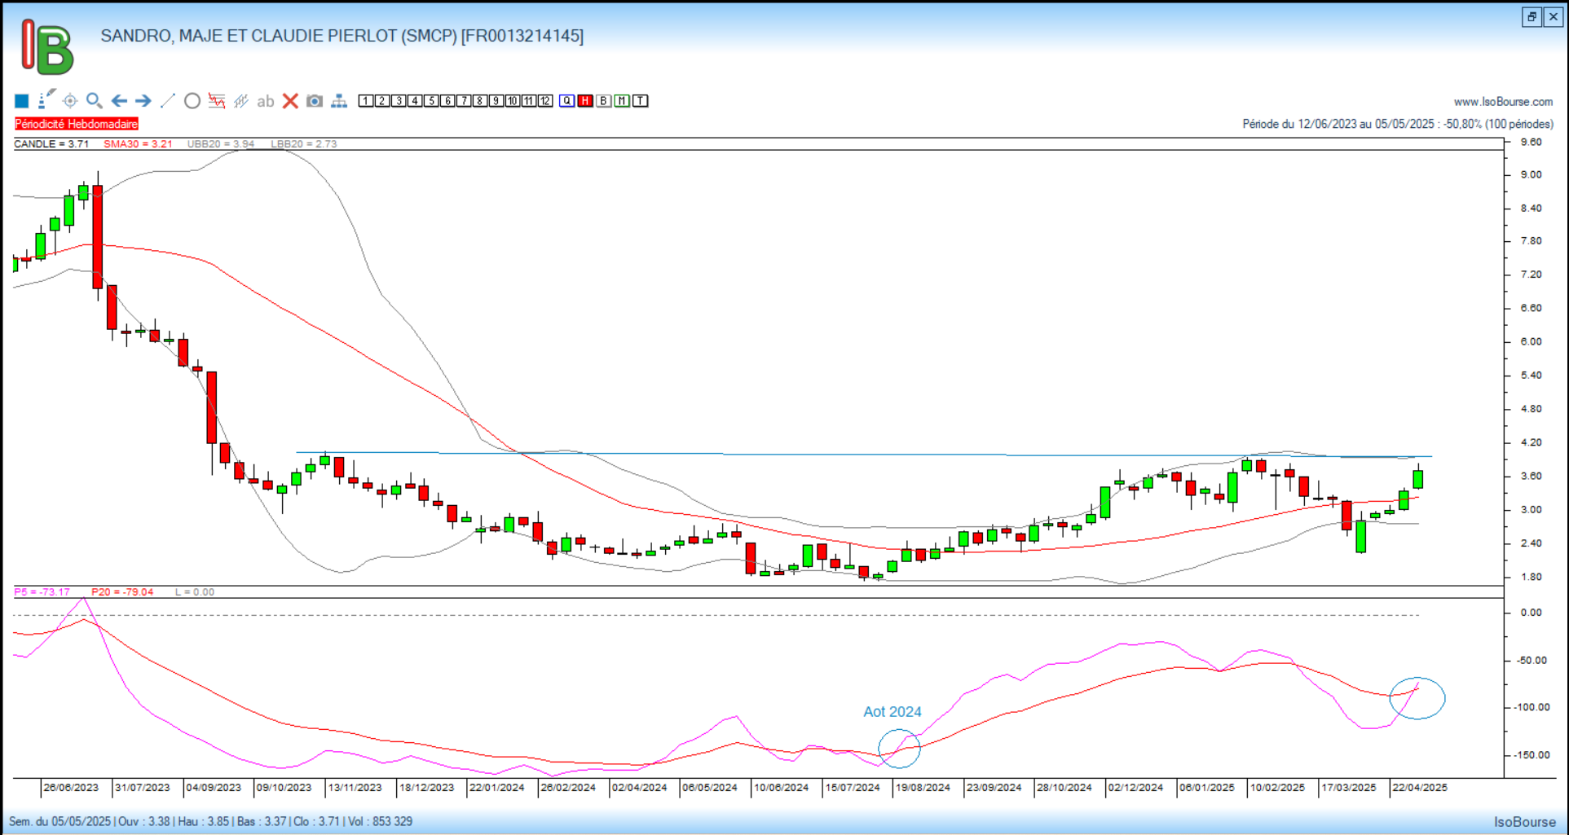Image resolution: width=1569 pixels, height=835 pixels.
Task: Click the Périodicité Hebdomadaire label
Action: coord(77,124)
